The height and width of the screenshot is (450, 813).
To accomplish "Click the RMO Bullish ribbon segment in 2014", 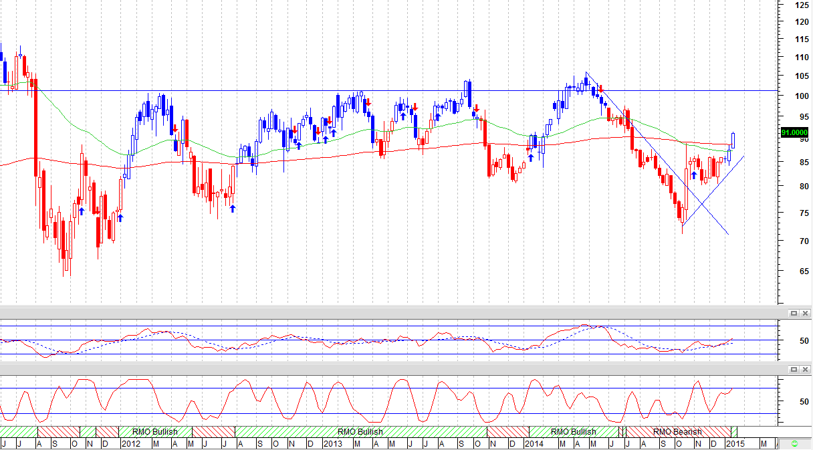I will [574, 432].
